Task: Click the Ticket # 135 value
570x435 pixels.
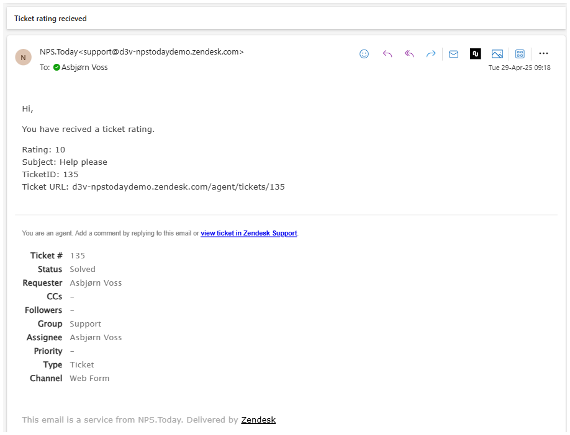Action: 77,255
